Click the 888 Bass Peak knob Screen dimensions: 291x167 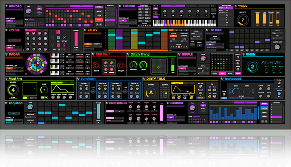click(106, 63)
